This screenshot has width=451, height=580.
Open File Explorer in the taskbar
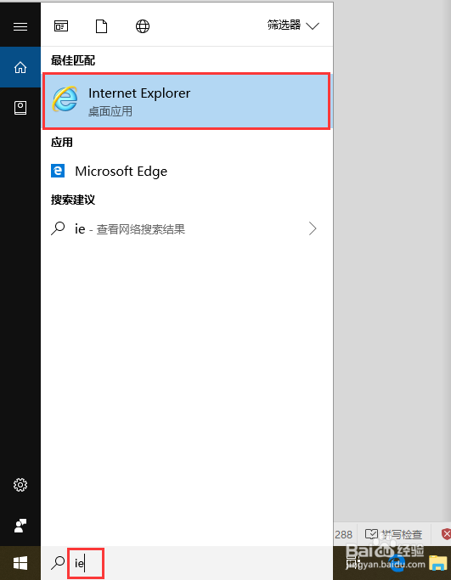[x=438, y=563]
